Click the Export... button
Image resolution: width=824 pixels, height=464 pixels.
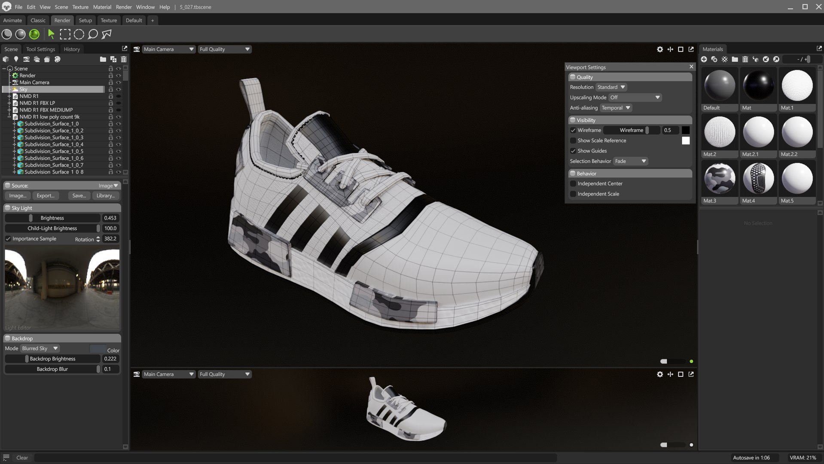point(46,195)
